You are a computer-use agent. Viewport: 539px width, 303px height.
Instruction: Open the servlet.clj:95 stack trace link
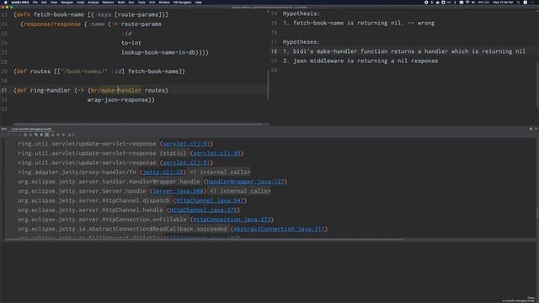[216, 153]
